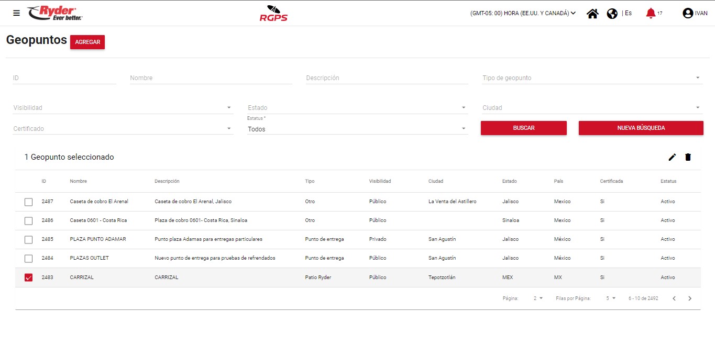Open the IVAN user profile icon
The height and width of the screenshot is (344, 715).
click(688, 14)
